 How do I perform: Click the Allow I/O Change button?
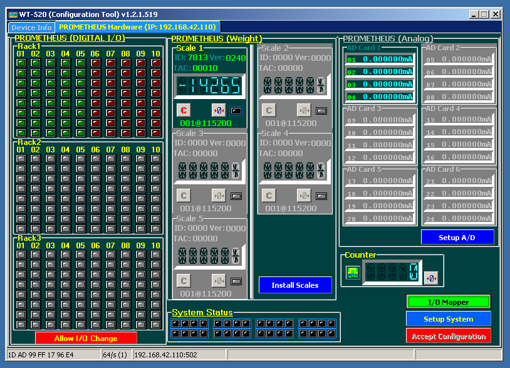pos(86,339)
